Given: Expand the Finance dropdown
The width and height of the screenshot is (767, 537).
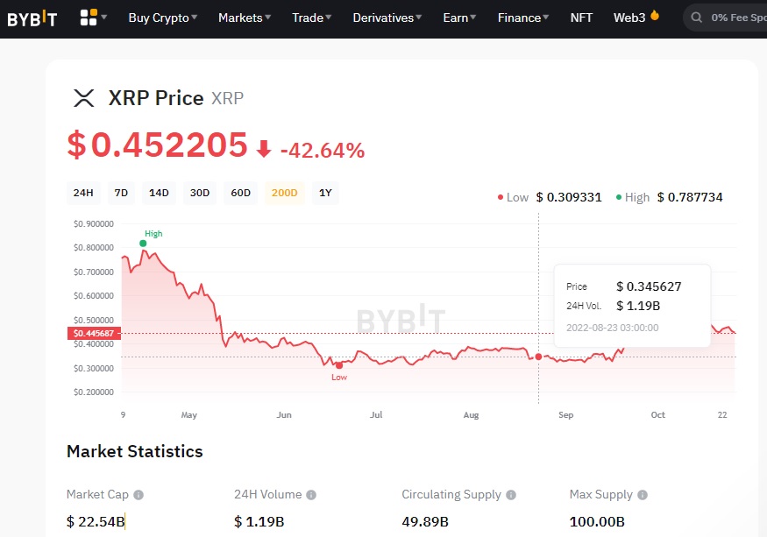Looking at the screenshot, I should [523, 18].
